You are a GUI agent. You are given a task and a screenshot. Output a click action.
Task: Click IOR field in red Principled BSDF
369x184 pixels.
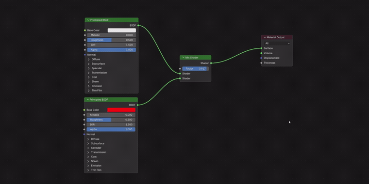[x=111, y=124]
